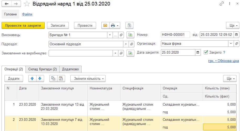Expand Замовлення на виробництво dropdown

click(x=116, y=53)
